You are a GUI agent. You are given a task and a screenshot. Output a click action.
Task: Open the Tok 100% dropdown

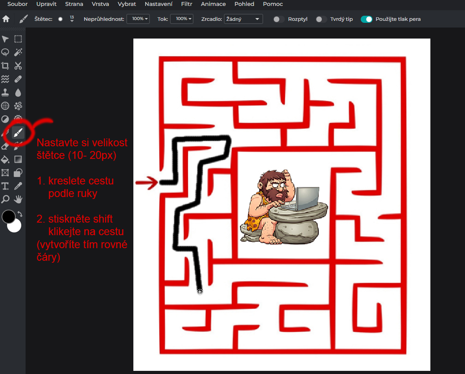point(182,19)
